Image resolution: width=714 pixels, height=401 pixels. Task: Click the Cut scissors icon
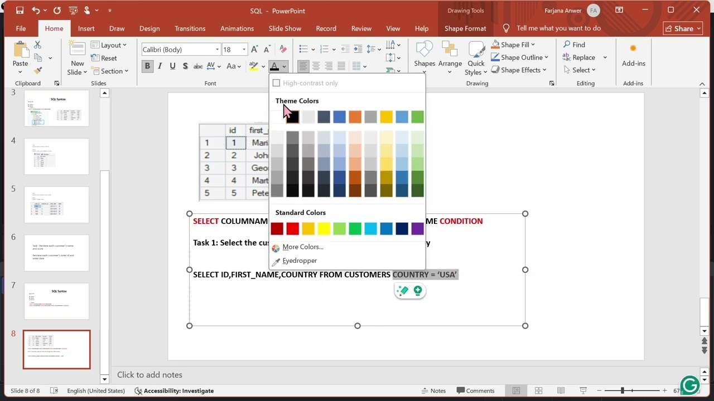pyautogui.click(x=37, y=45)
